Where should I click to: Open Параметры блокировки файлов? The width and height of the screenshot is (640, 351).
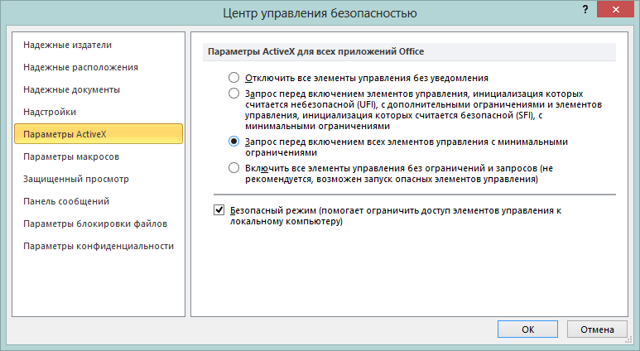pos(95,224)
